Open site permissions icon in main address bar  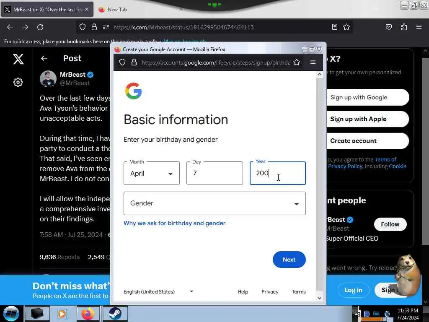tap(106, 27)
